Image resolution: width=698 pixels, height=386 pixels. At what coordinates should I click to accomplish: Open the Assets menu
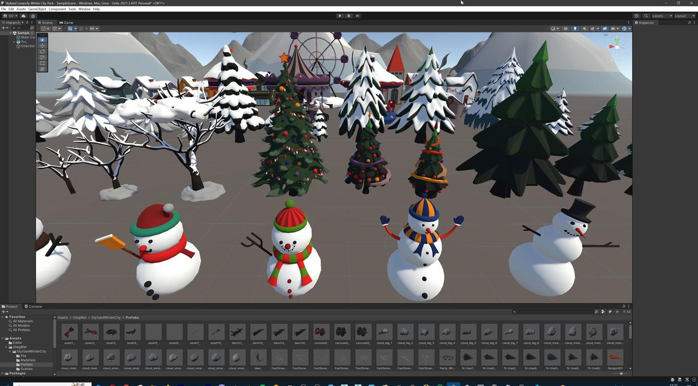pos(21,9)
